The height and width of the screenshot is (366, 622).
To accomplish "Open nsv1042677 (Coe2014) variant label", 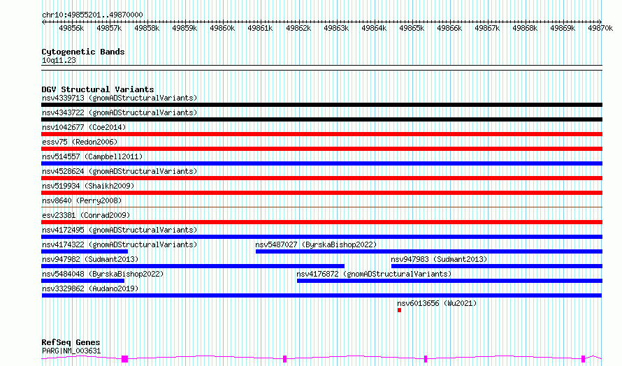I will [84, 127].
